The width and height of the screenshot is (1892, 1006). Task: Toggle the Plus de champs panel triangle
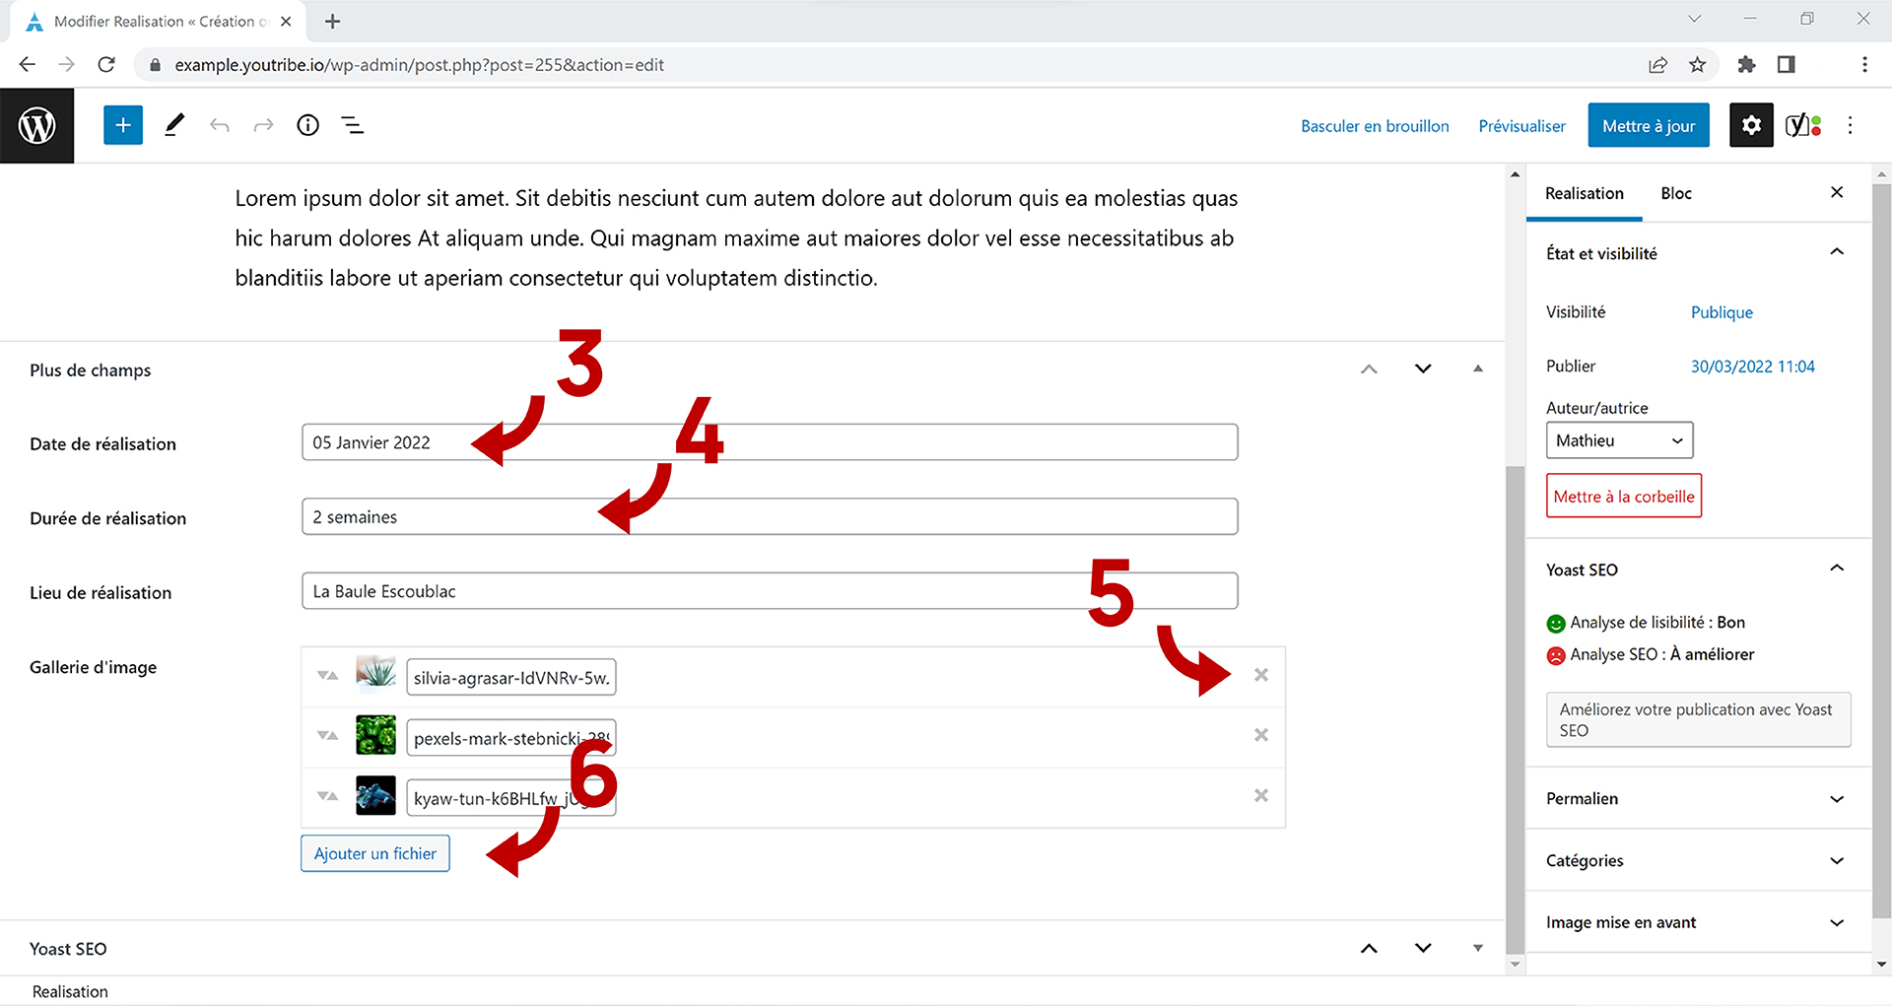pyautogui.click(x=1477, y=369)
